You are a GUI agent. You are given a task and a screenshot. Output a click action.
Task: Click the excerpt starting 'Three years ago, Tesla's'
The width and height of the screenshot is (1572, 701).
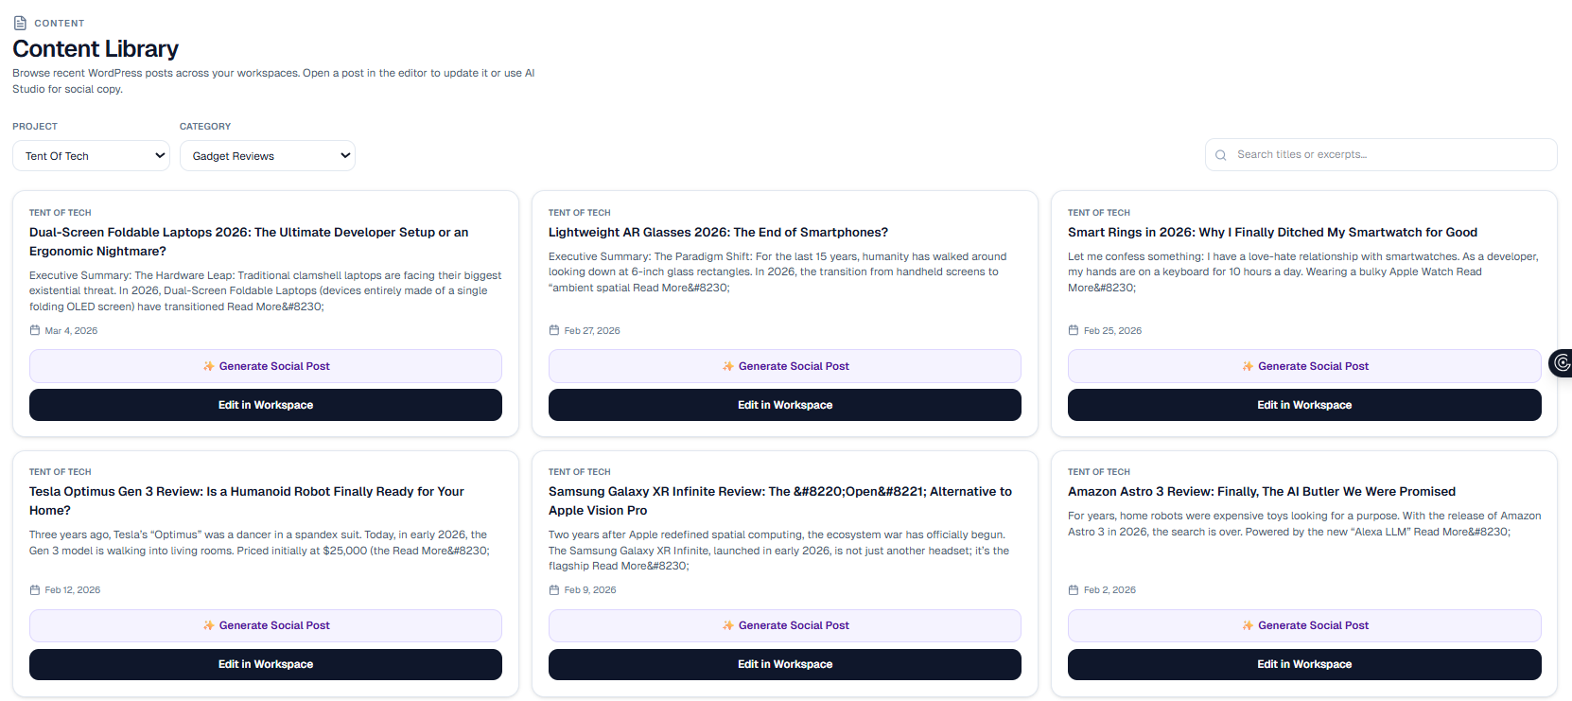259,542
